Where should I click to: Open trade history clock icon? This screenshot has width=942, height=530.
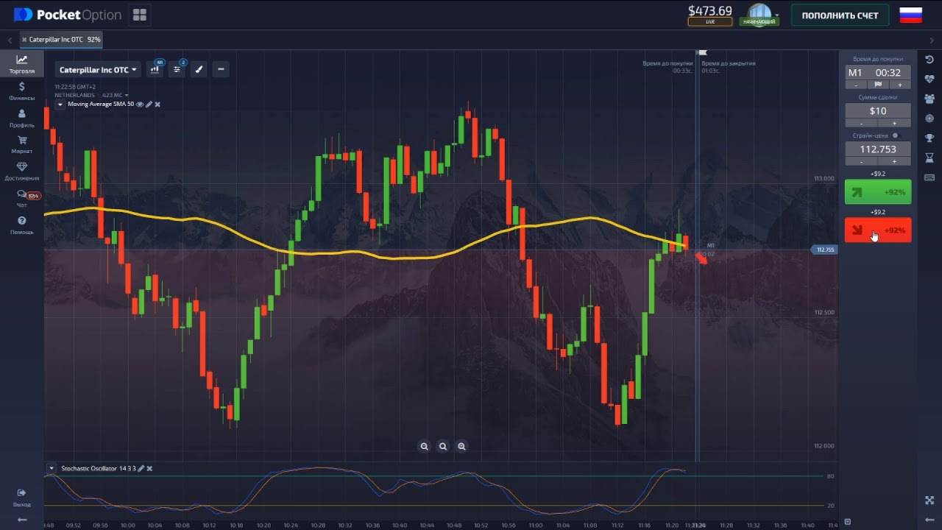tap(929, 59)
